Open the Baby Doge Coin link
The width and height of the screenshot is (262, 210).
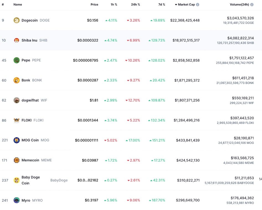(30, 180)
